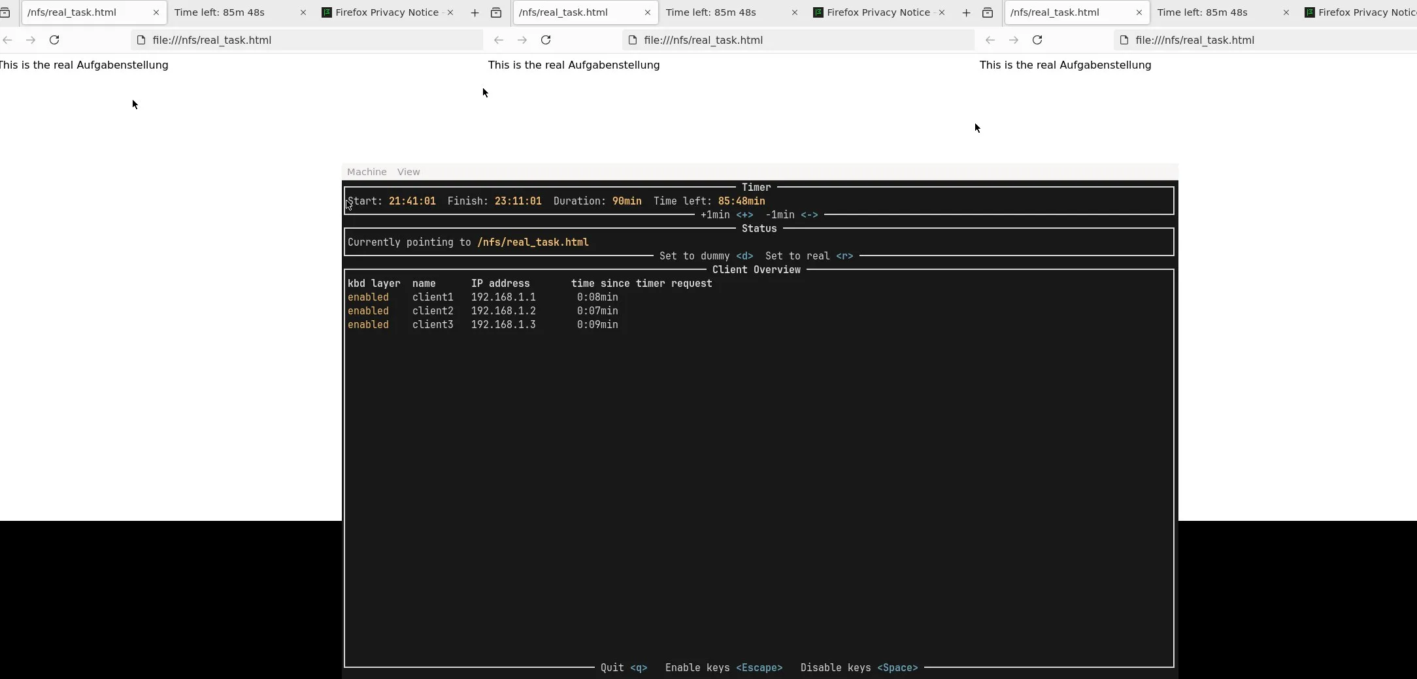Viewport: 1417px width, 679px height.
Task: Click Quit <q> label in terminal
Action: (x=624, y=668)
